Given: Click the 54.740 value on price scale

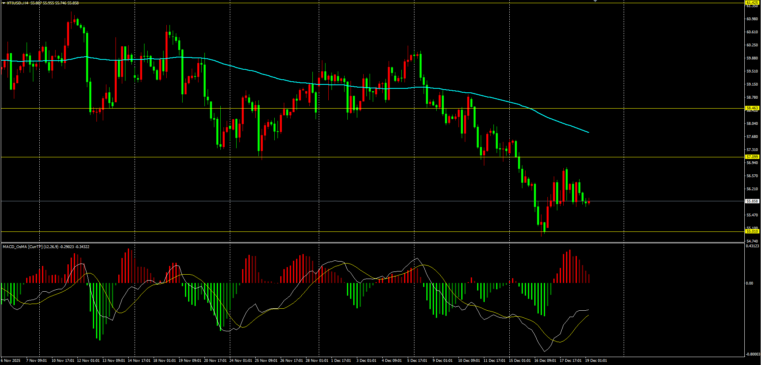Looking at the screenshot, I should tap(752, 241).
